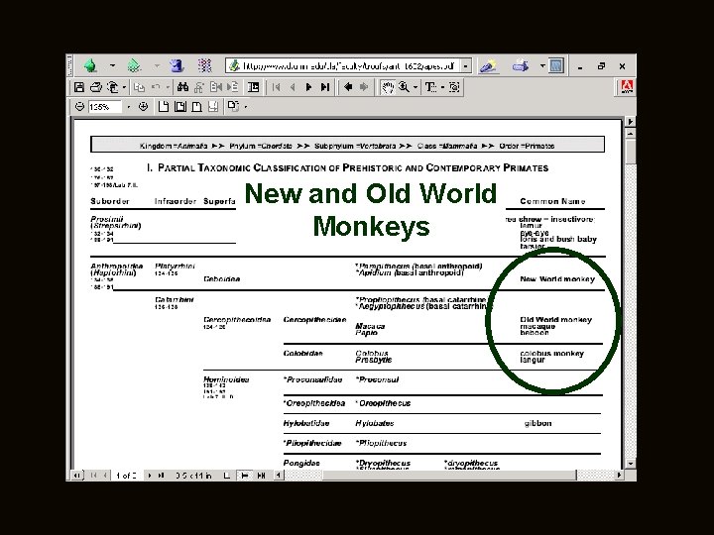Select the Graphics Select snapshot tool
The height and width of the screenshot is (535, 714).
pos(454,87)
